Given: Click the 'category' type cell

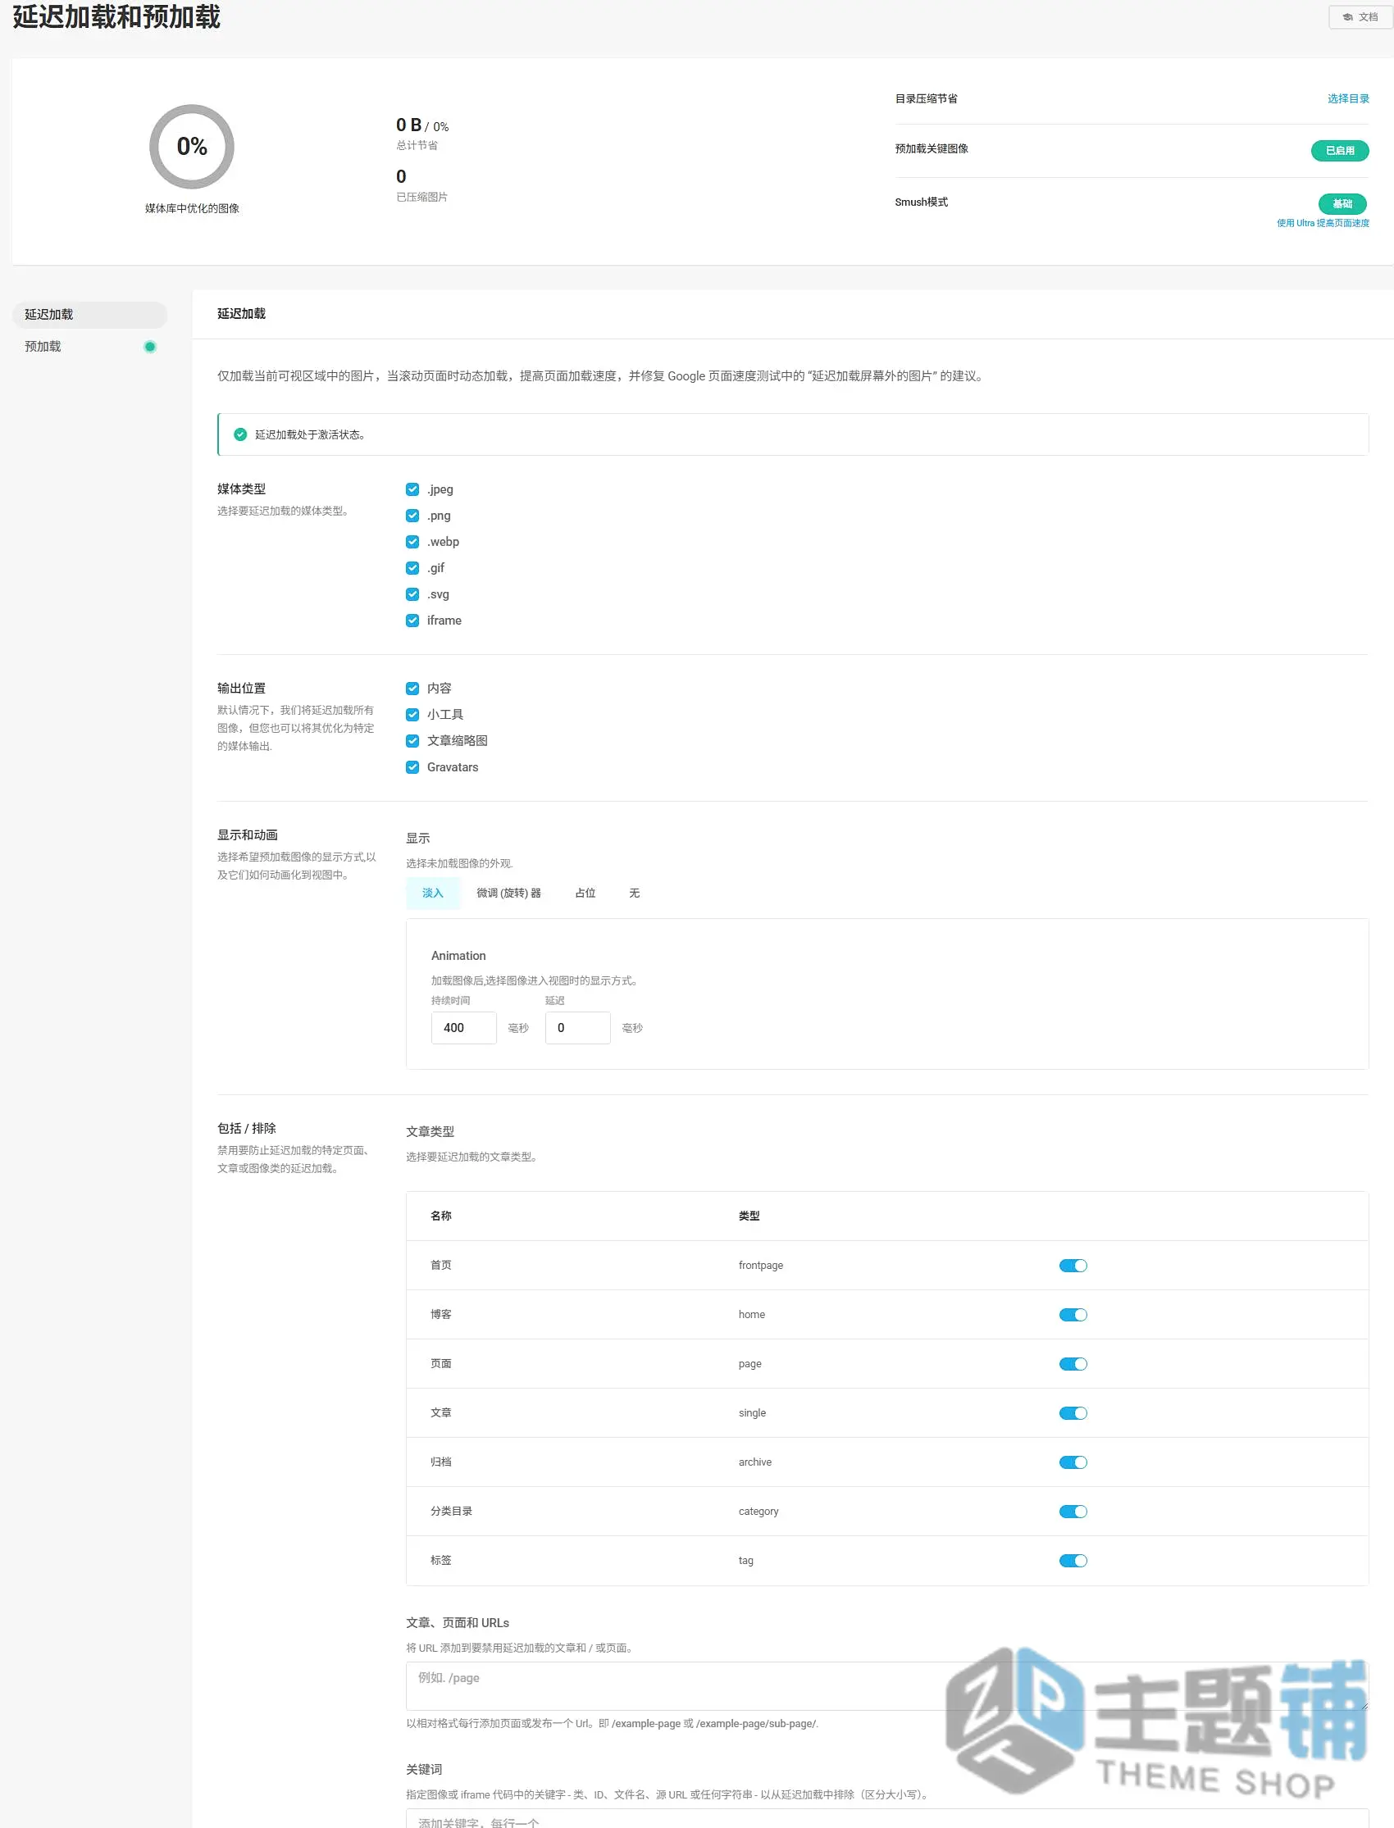Looking at the screenshot, I should [x=758, y=1512].
